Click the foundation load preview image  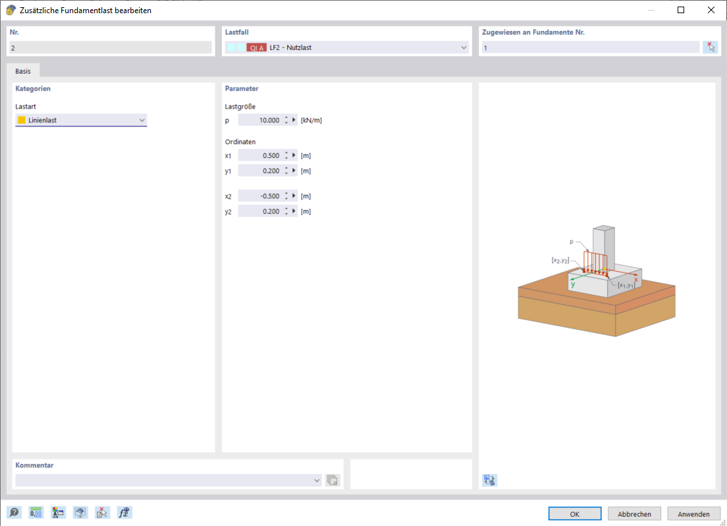tap(597, 281)
